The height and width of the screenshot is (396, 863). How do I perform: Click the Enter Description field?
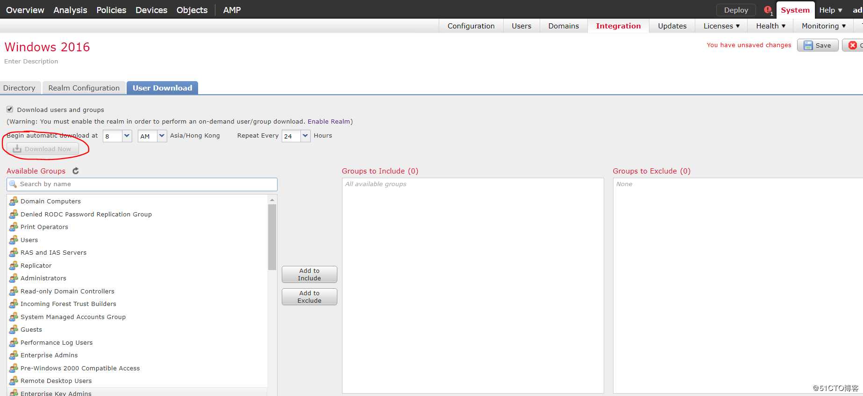click(31, 61)
